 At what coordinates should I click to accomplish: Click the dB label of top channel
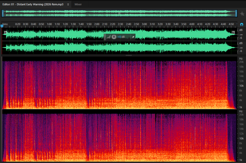(241, 30)
